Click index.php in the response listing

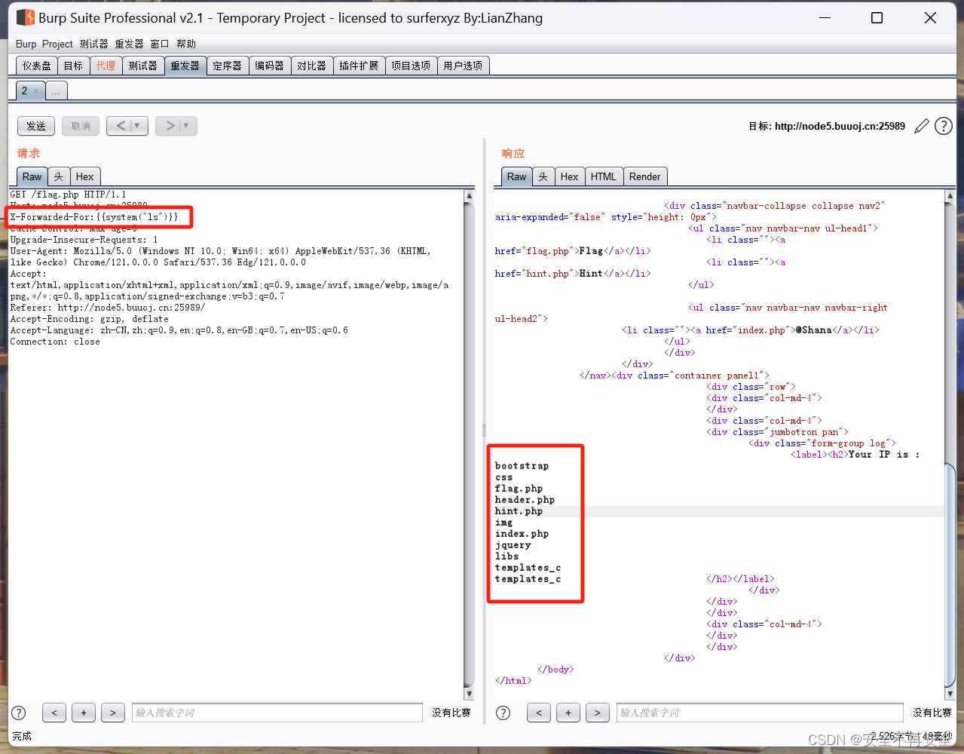(x=522, y=534)
